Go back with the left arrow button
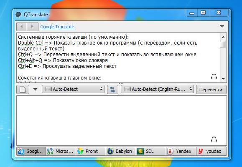The height and width of the screenshot is (167, 242). 22,27
